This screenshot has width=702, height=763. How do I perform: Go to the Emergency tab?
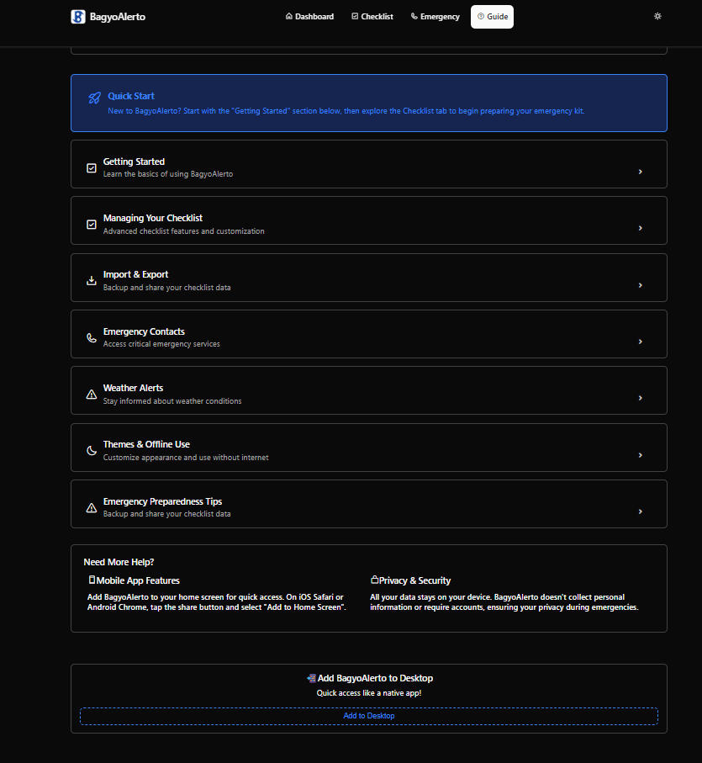[435, 17]
